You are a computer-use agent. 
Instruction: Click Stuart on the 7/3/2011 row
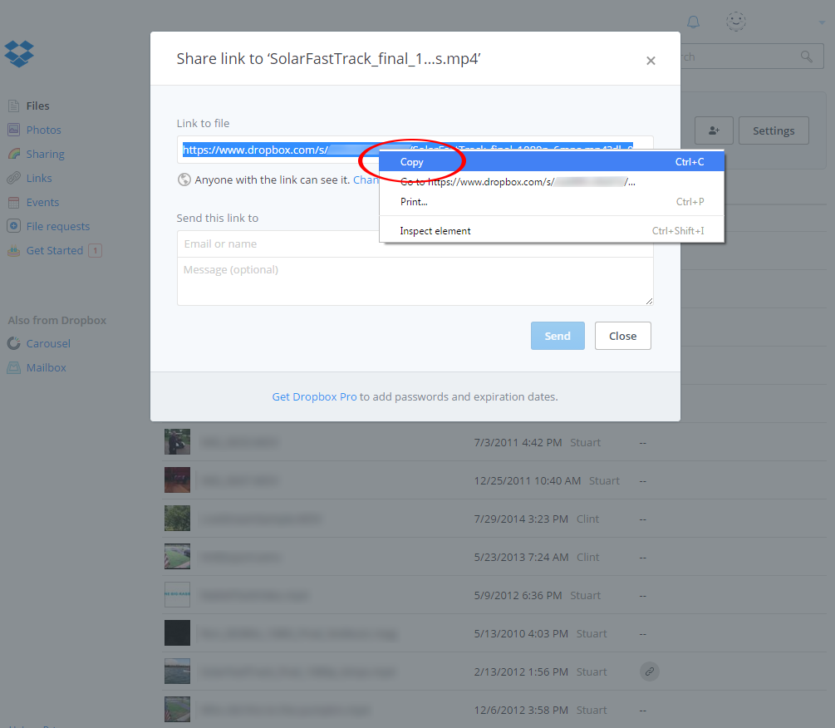tap(585, 443)
